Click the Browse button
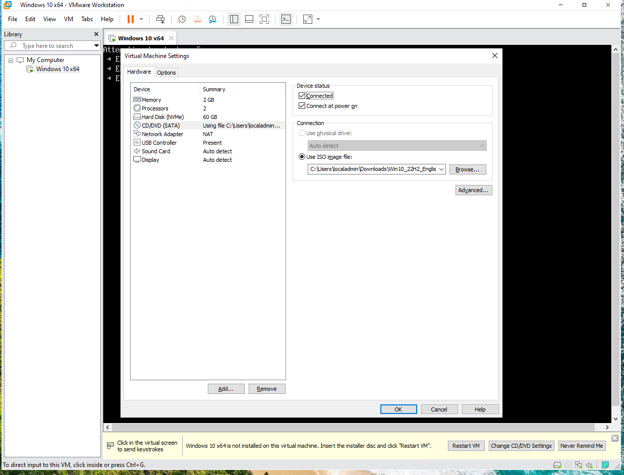624x475 pixels. pyautogui.click(x=468, y=169)
